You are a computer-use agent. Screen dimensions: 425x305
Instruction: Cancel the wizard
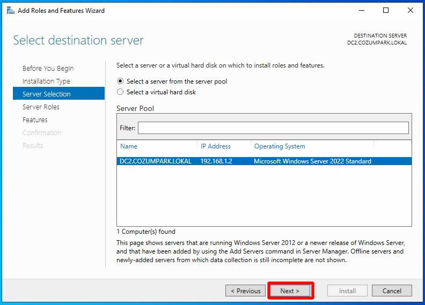click(x=392, y=291)
